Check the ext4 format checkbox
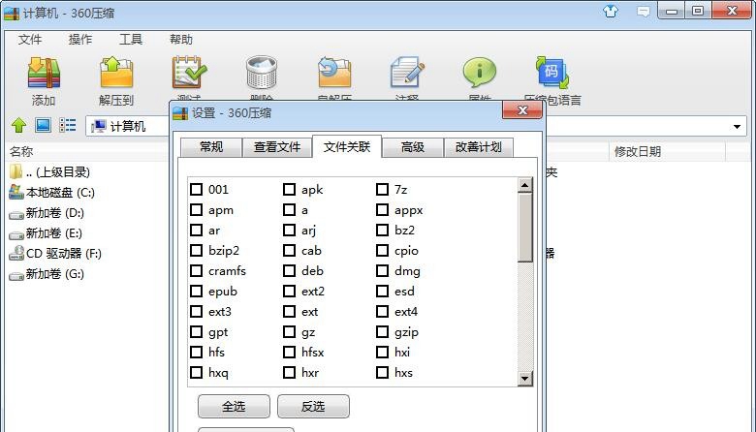 382,312
